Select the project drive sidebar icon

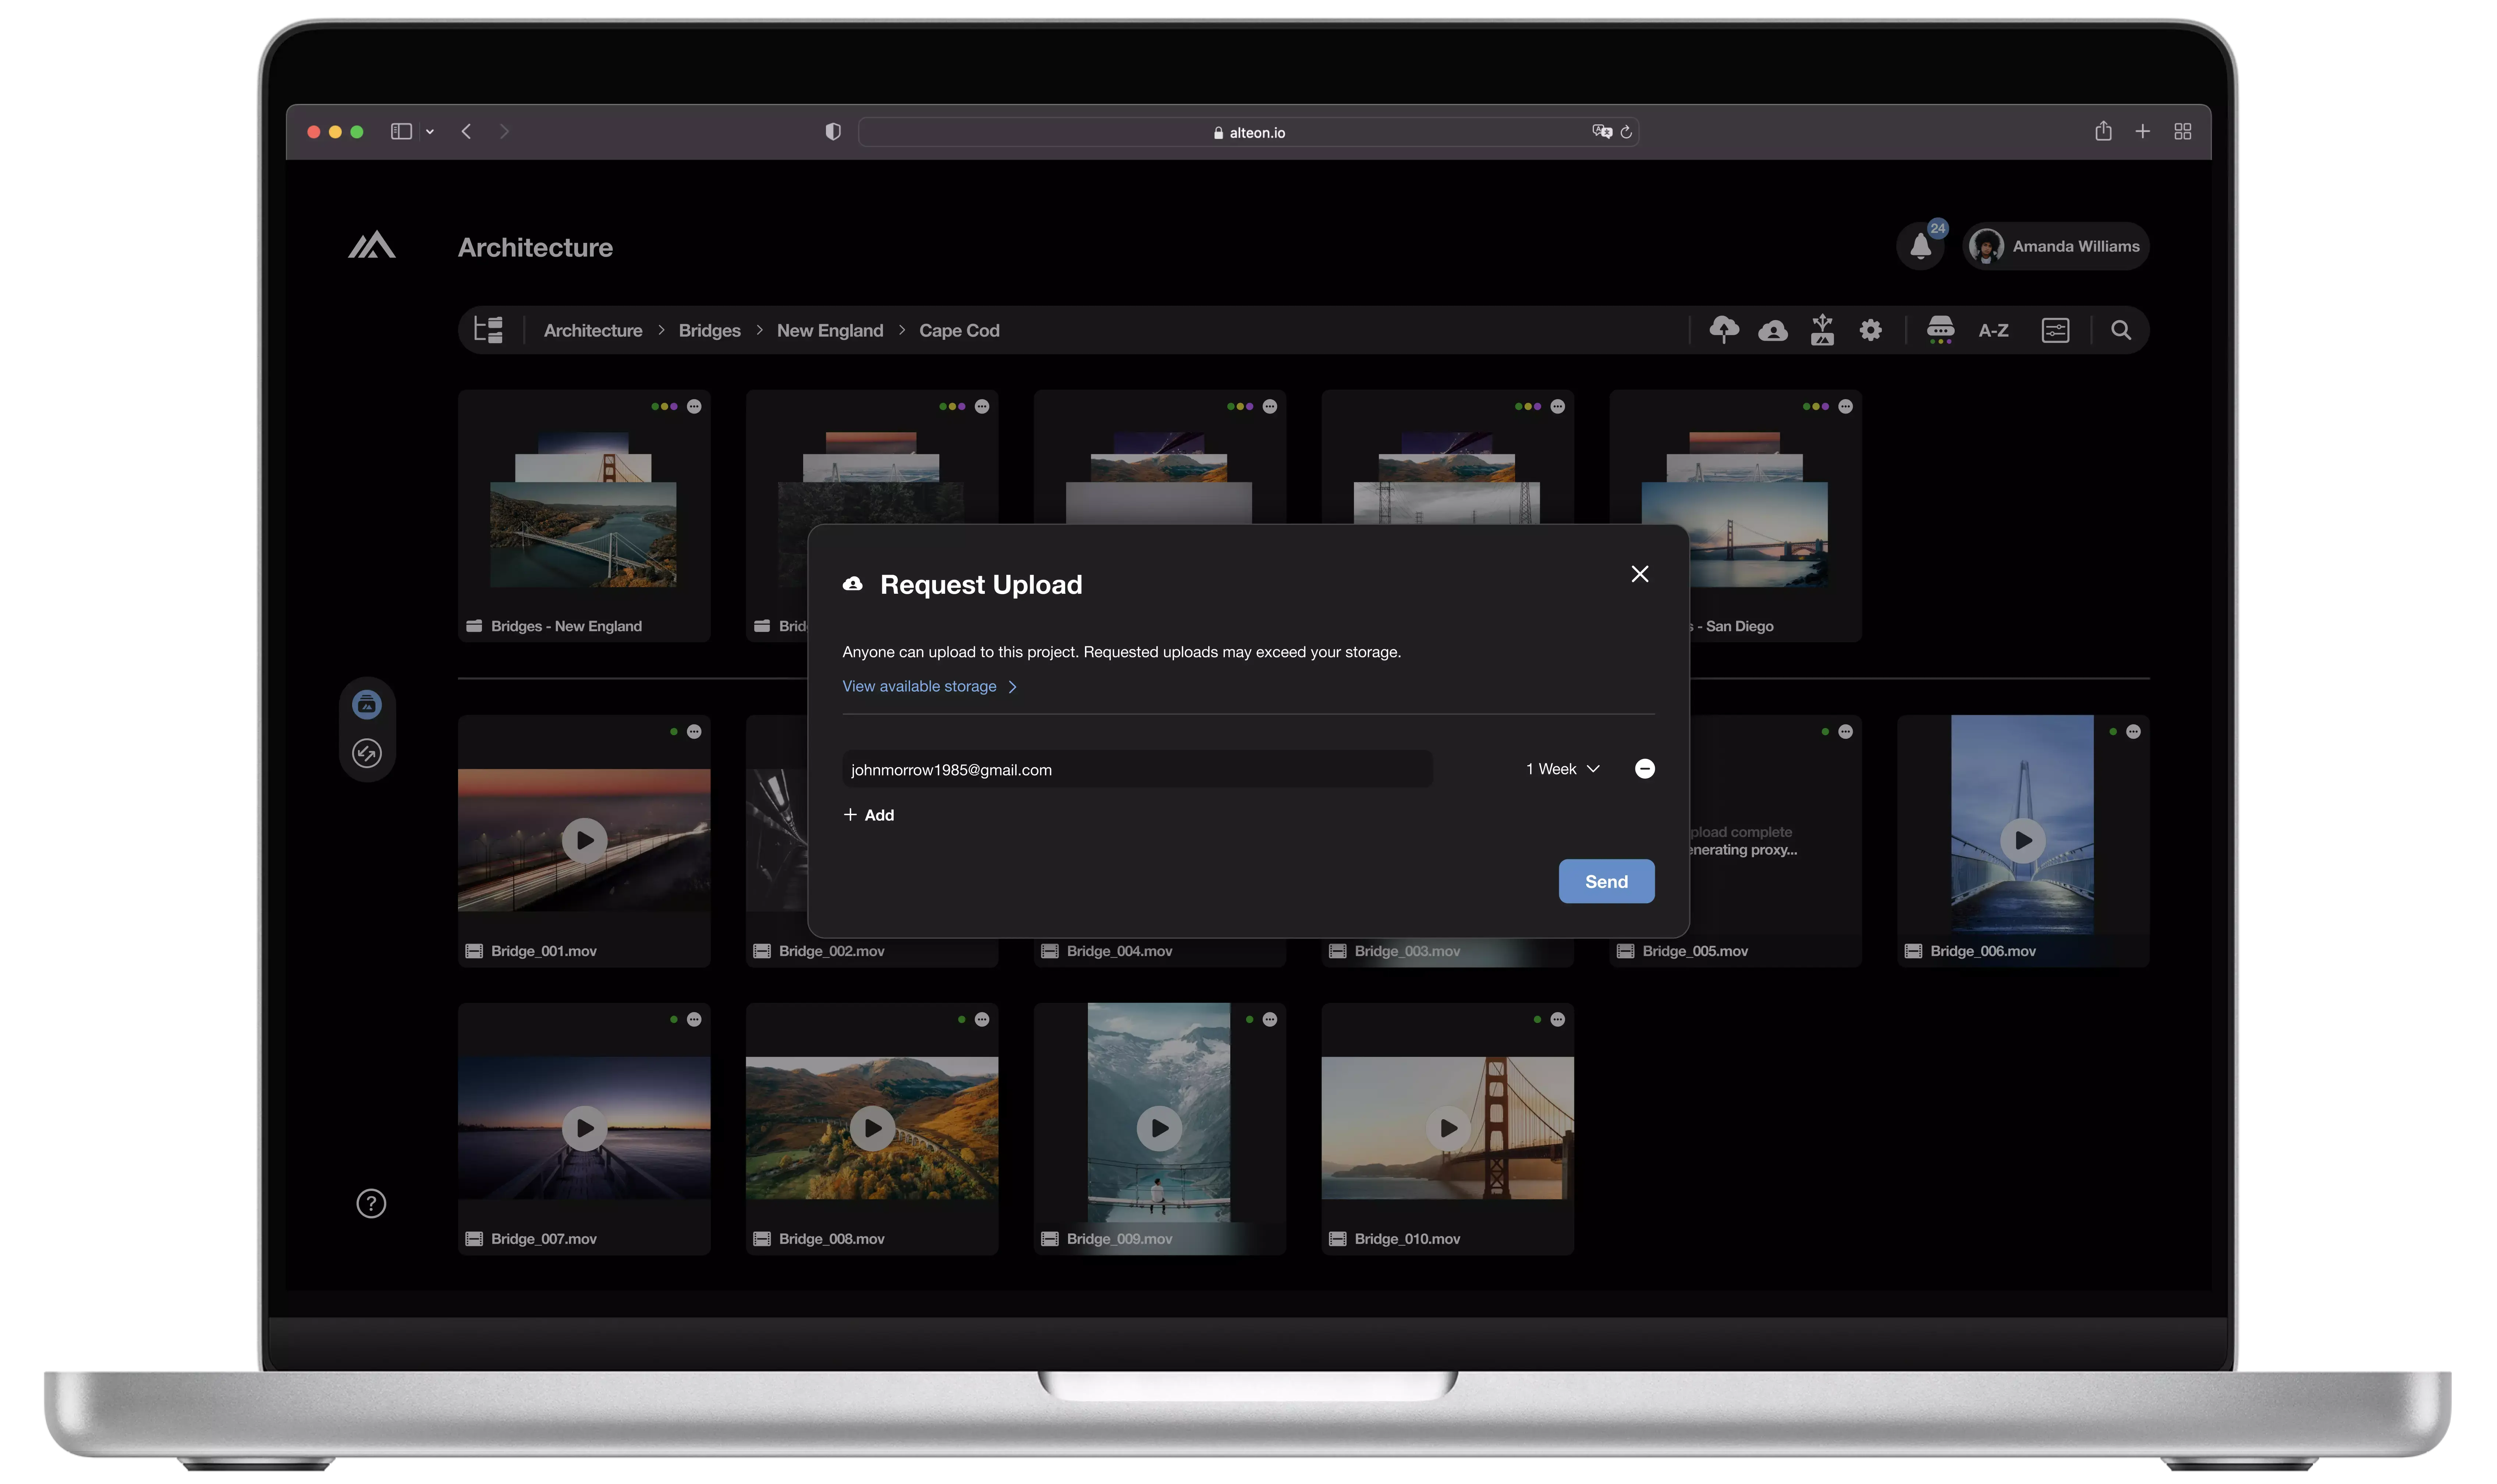(x=367, y=705)
